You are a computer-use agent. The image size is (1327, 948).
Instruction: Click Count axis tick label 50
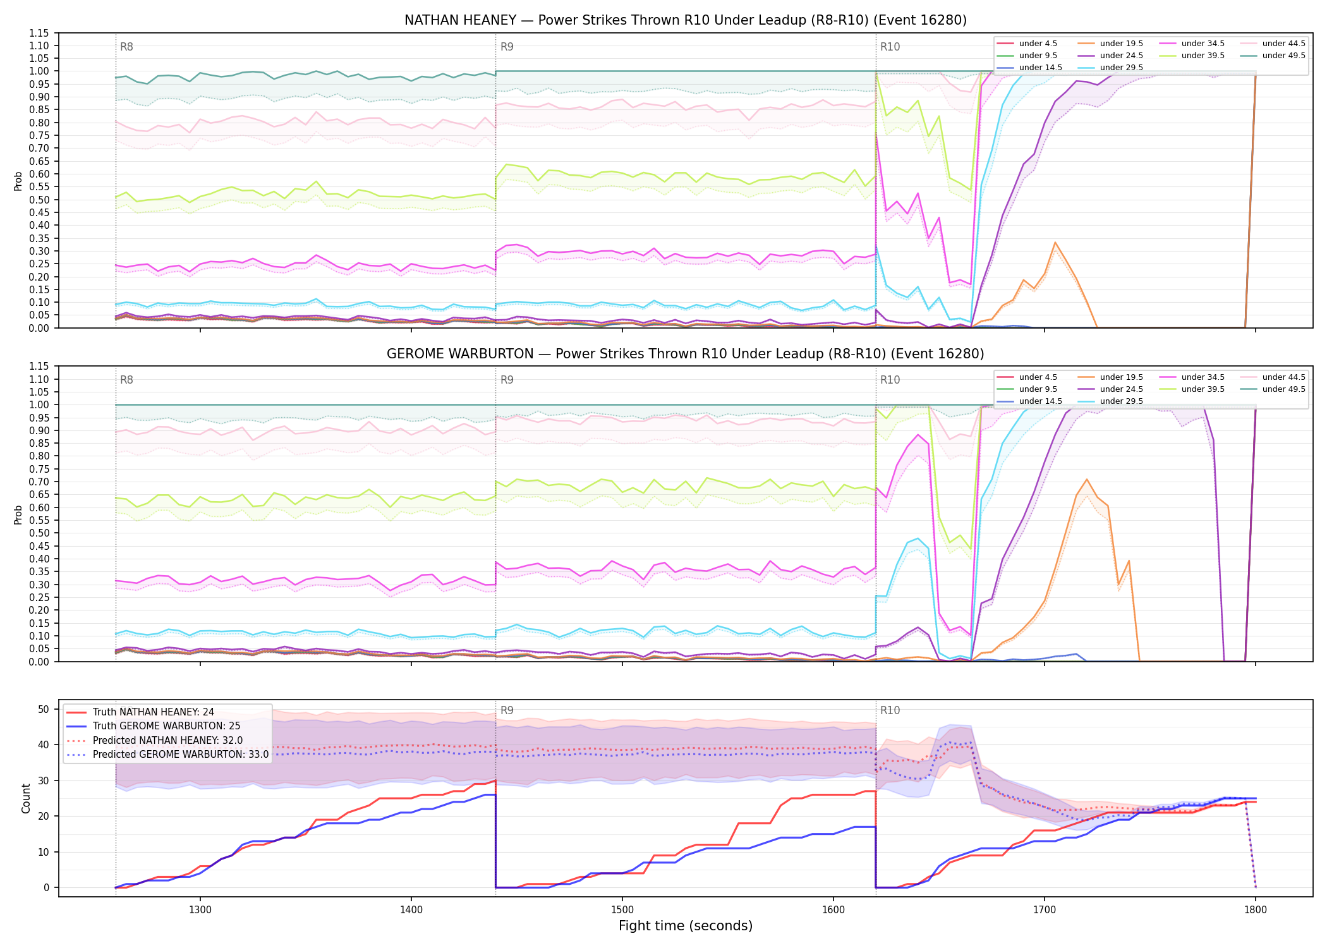point(44,709)
